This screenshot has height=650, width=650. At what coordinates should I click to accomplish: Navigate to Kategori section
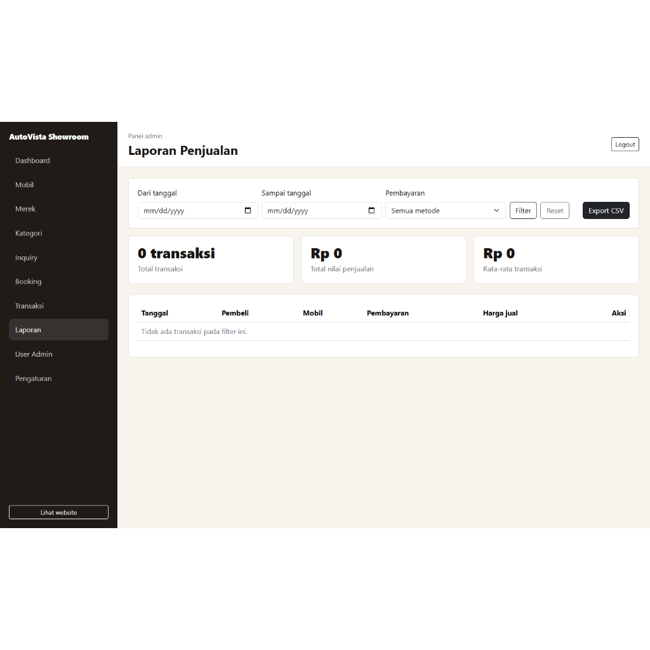point(58,233)
